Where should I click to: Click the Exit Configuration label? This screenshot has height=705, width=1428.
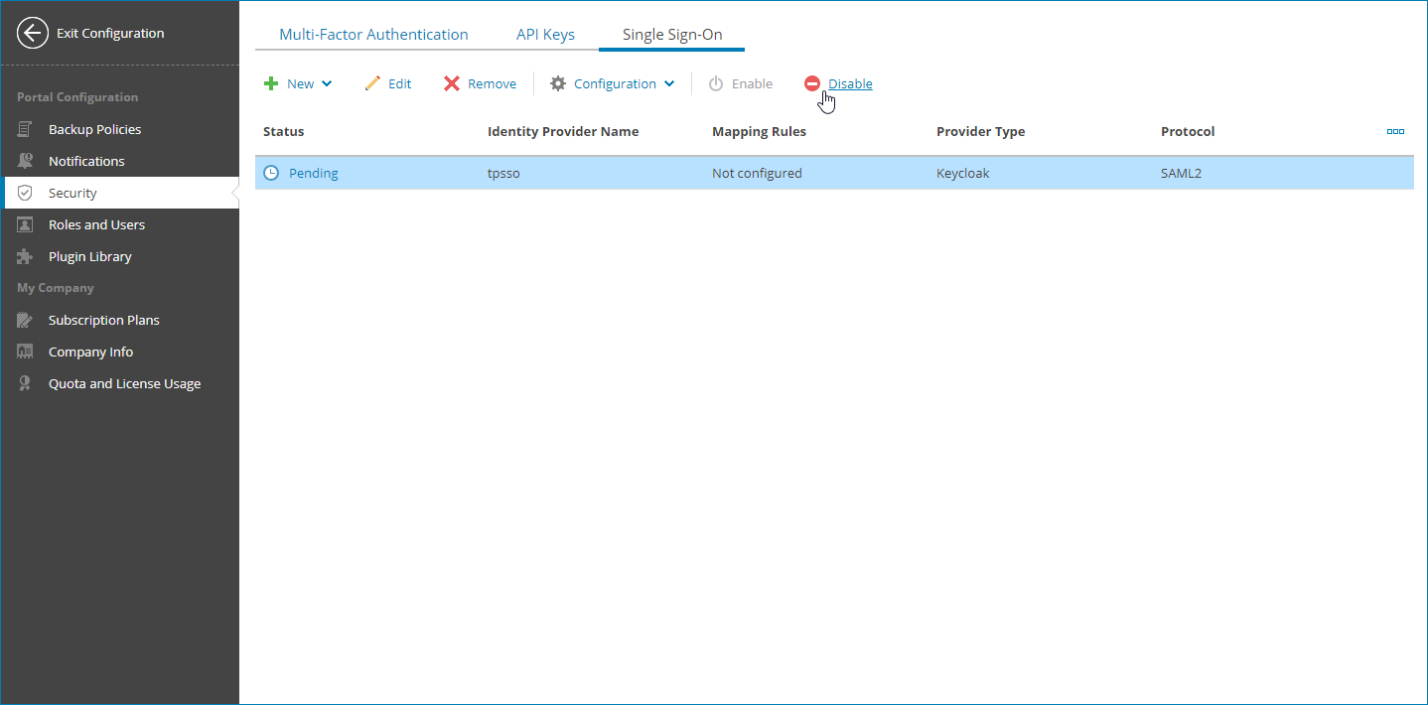tap(110, 33)
